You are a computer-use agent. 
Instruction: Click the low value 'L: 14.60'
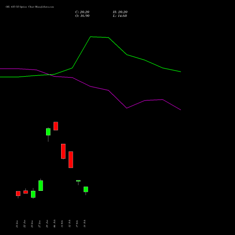[x=120, y=16]
